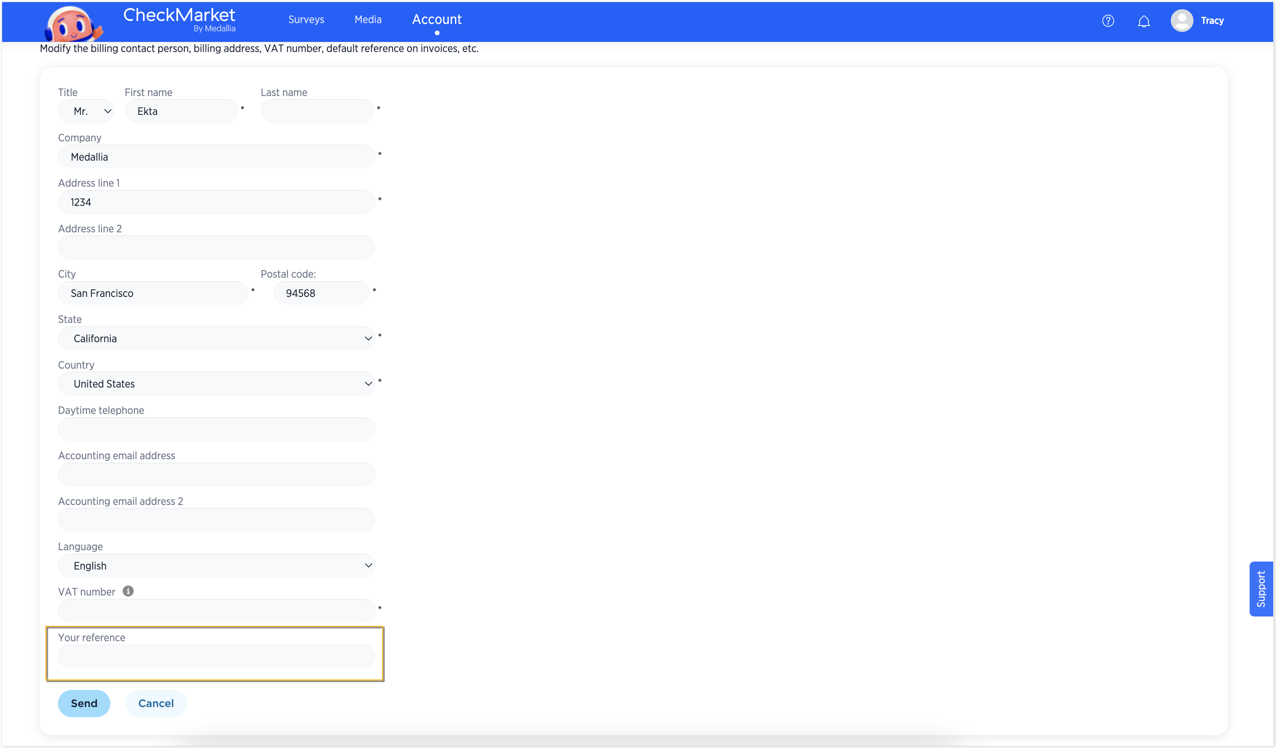Click the VAT number info icon
This screenshot has width=1277, height=749.
point(128,590)
